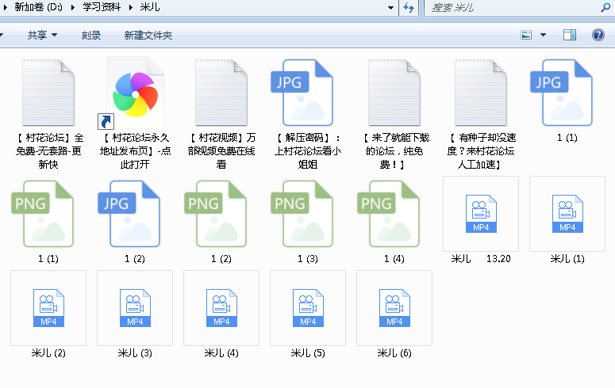Screen dimensions: 615x388
Task: Click 刻录 in the toolbar
Action: 91,36
